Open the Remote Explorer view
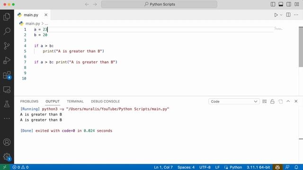This screenshot has width=303, height=170. (7, 90)
